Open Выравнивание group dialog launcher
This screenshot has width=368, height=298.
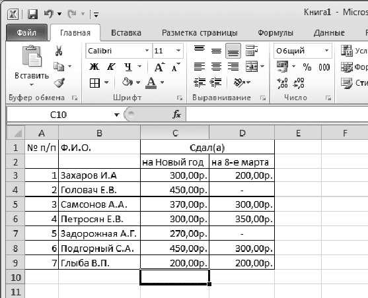[x=263, y=98]
